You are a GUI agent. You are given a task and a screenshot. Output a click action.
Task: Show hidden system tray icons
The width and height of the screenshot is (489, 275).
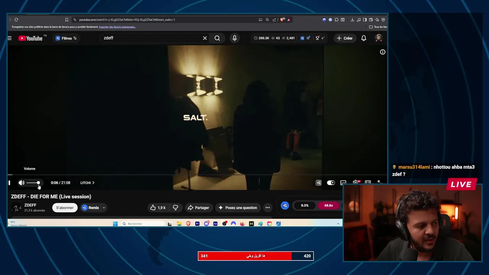[x=338, y=224]
